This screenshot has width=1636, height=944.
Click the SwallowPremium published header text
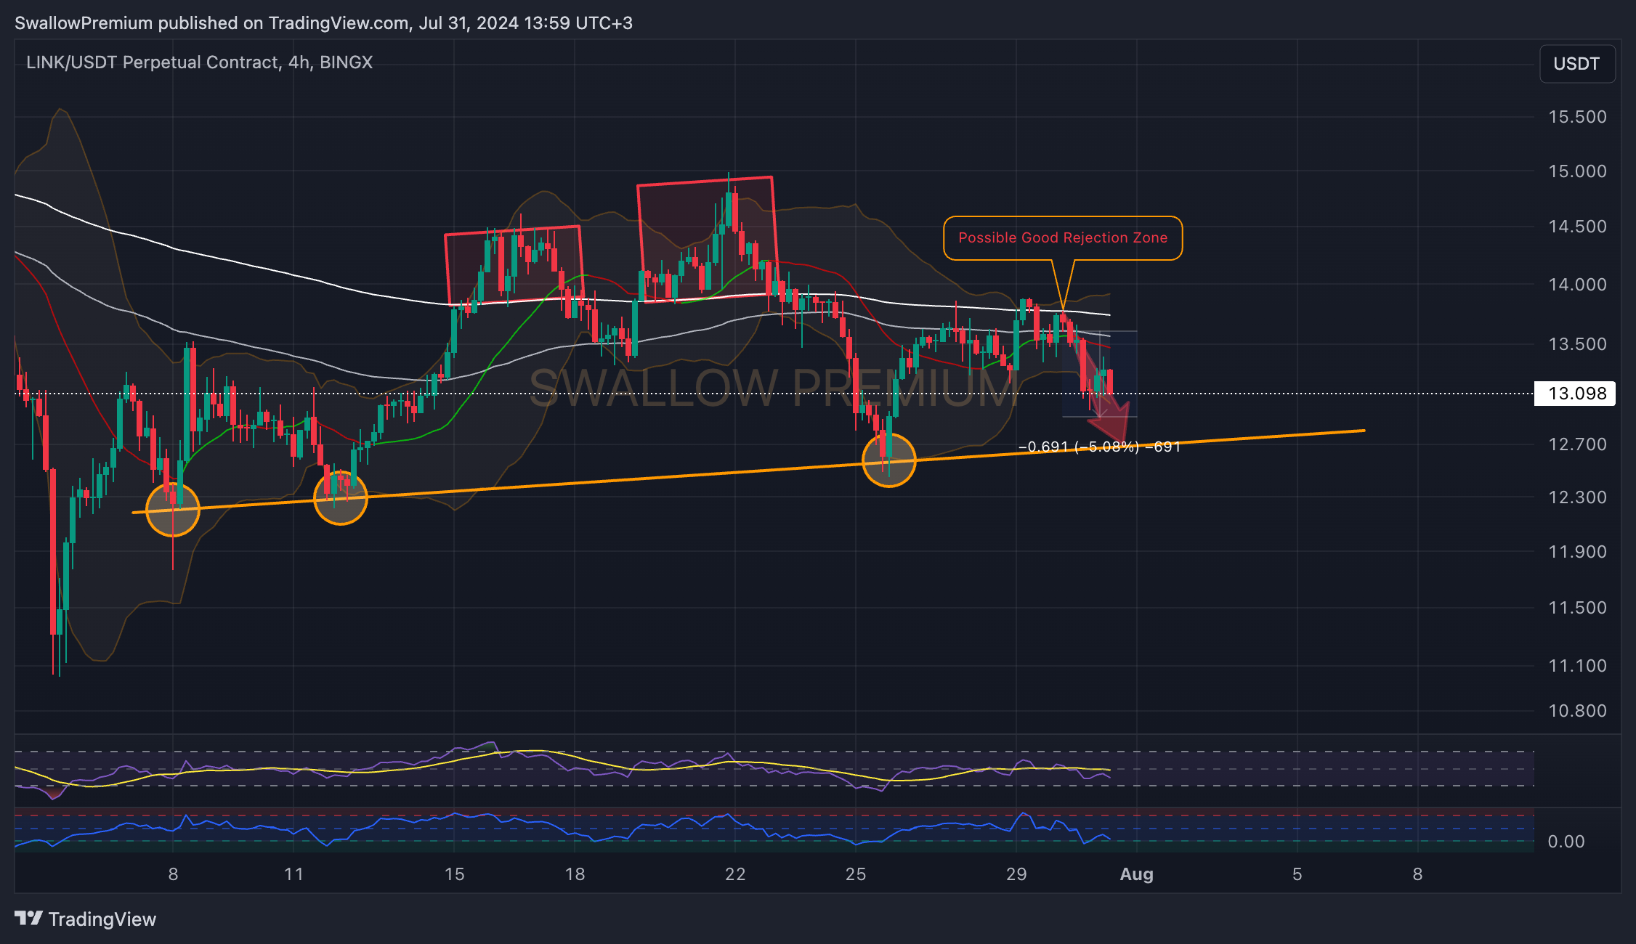(323, 23)
